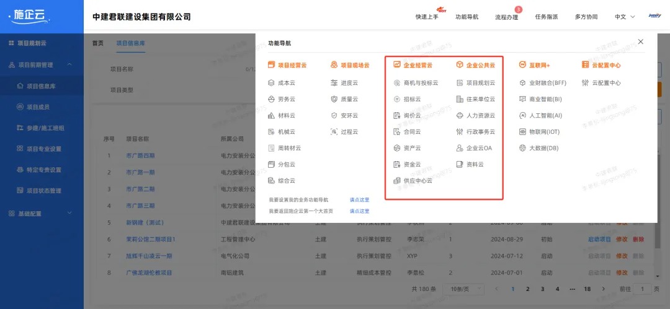Click the 云配置中心 sliders icon

pos(586,83)
